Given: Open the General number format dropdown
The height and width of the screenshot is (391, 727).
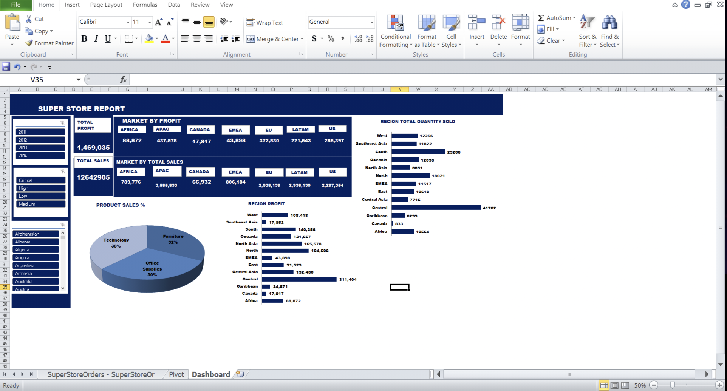Looking at the screenshot, I should (372, 22).
